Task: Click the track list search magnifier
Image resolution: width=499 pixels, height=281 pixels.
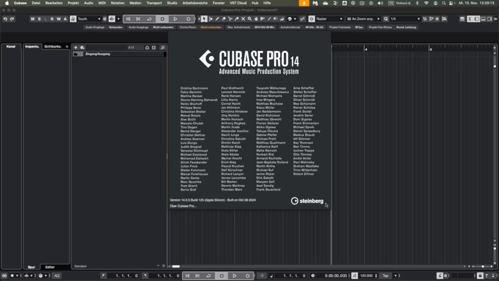Action: pos(163,48)
